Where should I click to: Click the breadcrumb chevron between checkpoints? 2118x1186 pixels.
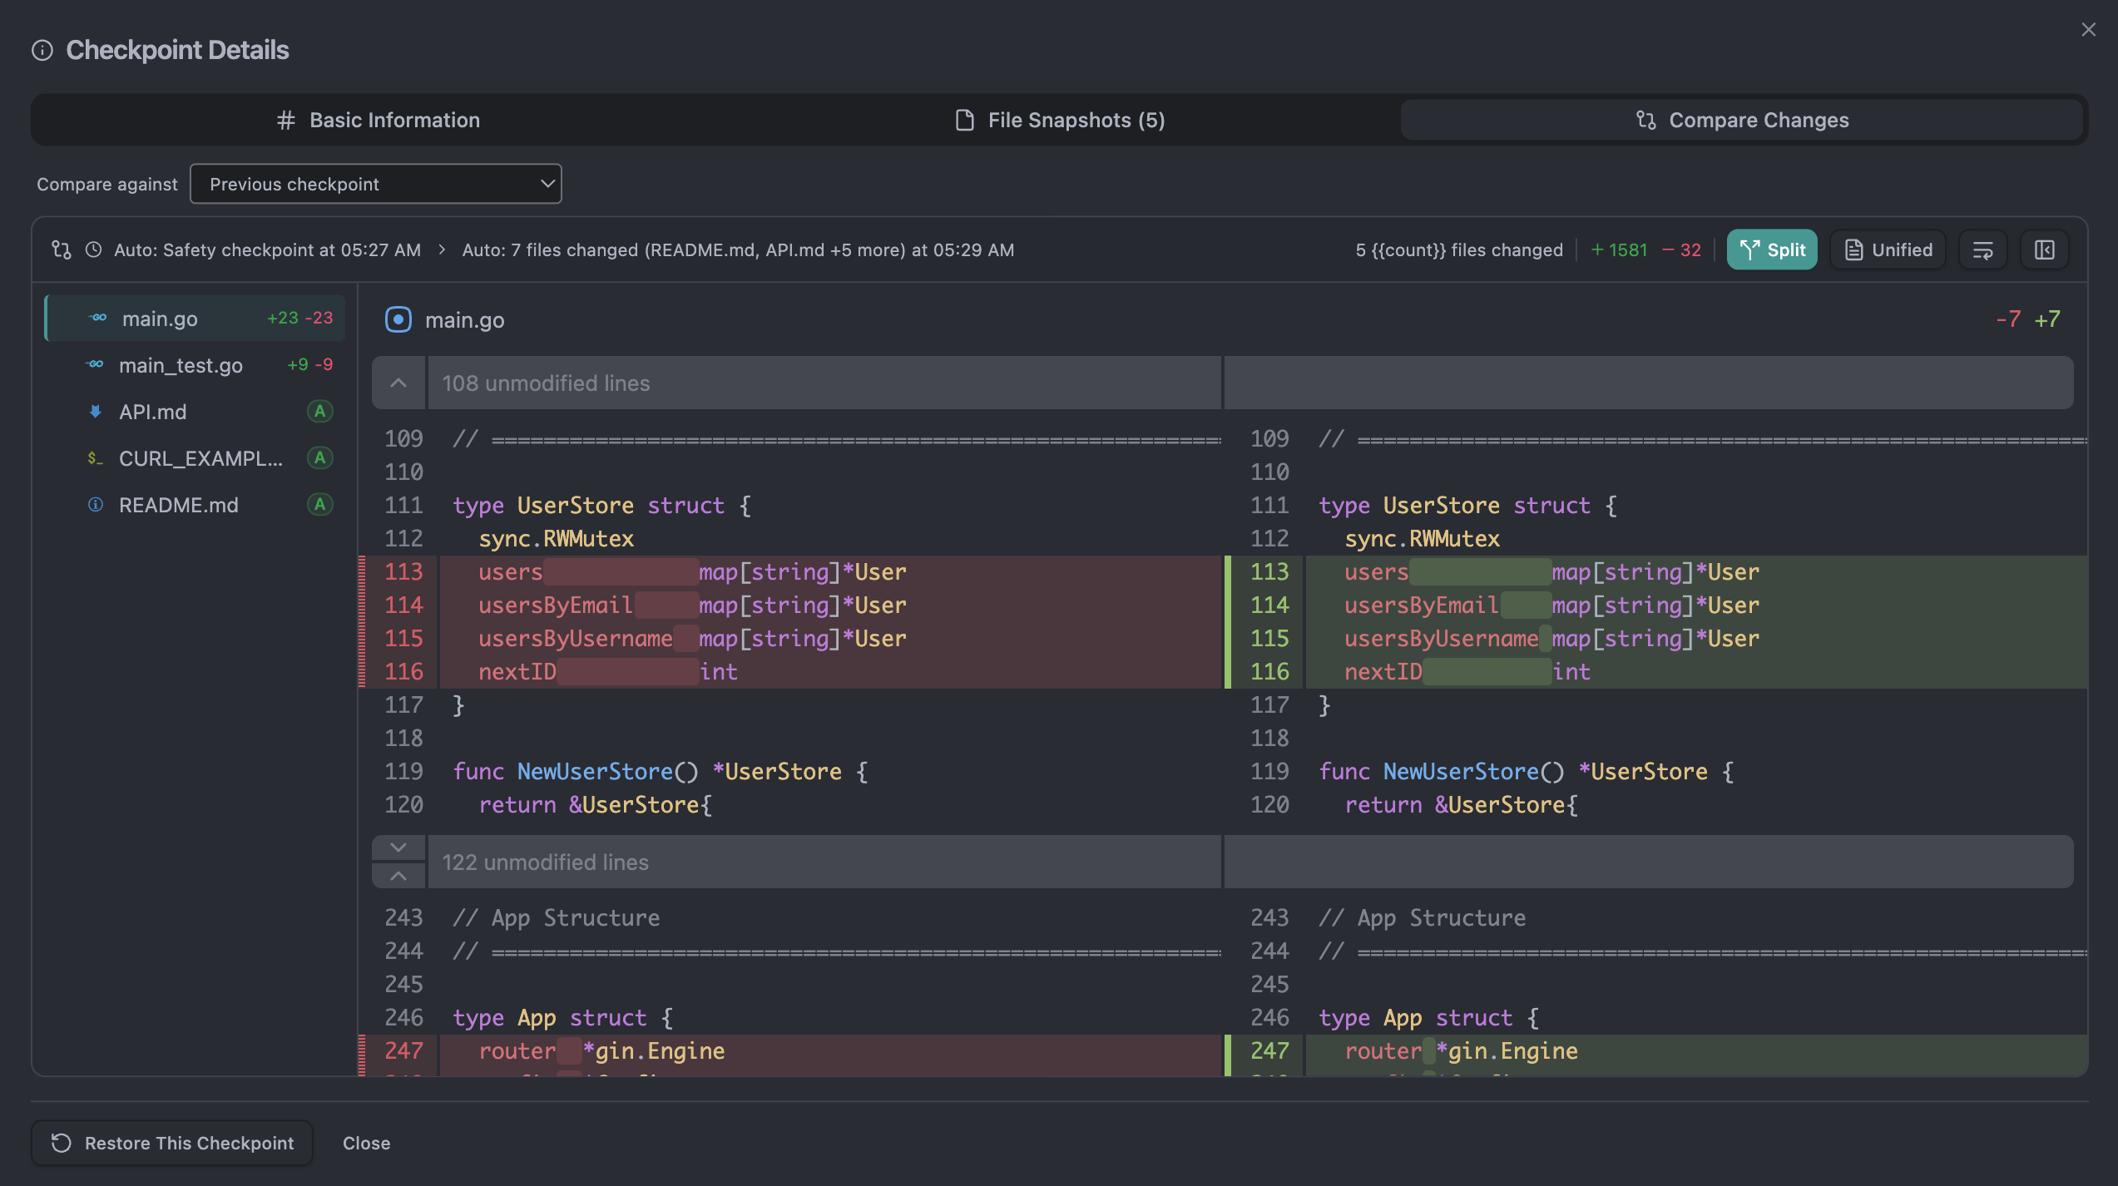coord(442,250)
